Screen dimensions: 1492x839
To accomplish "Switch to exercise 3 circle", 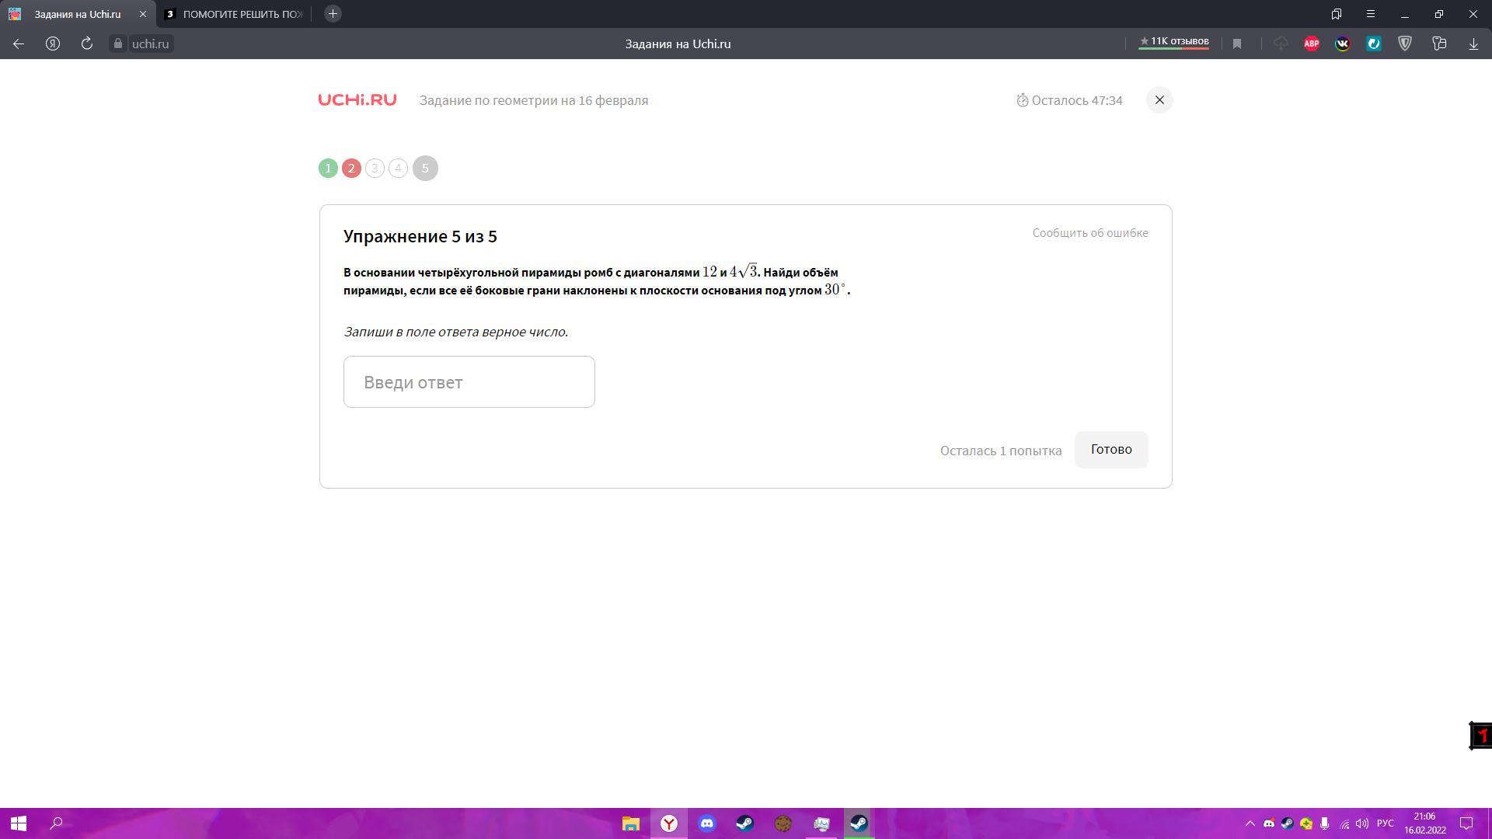I will click(375, 169).
